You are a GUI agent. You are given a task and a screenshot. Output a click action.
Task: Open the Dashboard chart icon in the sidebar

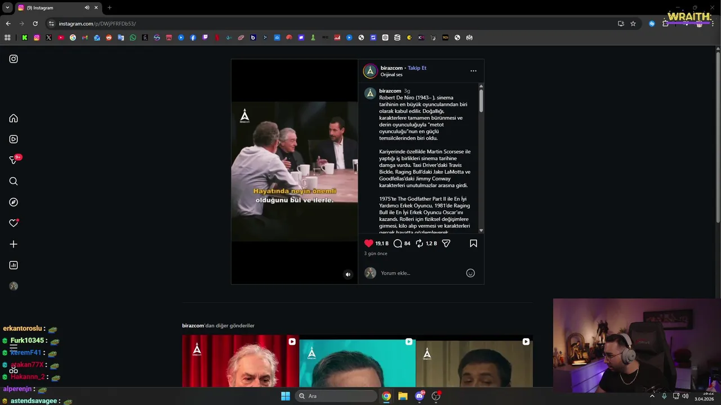click(x=14, y=265)
